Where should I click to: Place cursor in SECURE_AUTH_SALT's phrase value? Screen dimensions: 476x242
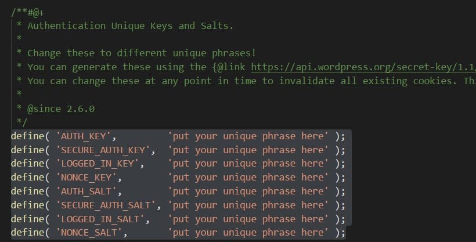tap(248, 205)
